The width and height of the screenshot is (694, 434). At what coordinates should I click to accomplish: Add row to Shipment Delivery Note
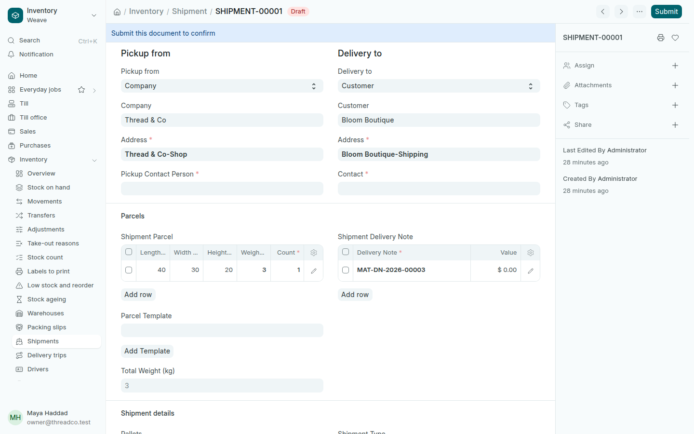355,295
